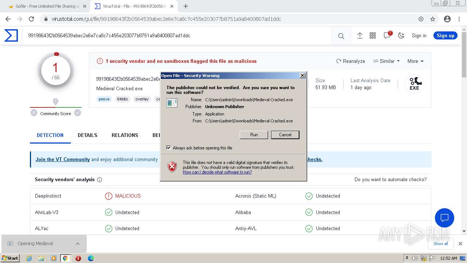Click info icon beside Security vendors' analysis
Image resolution: width=467 pixels, height=263 pixels.
(100, 180)
